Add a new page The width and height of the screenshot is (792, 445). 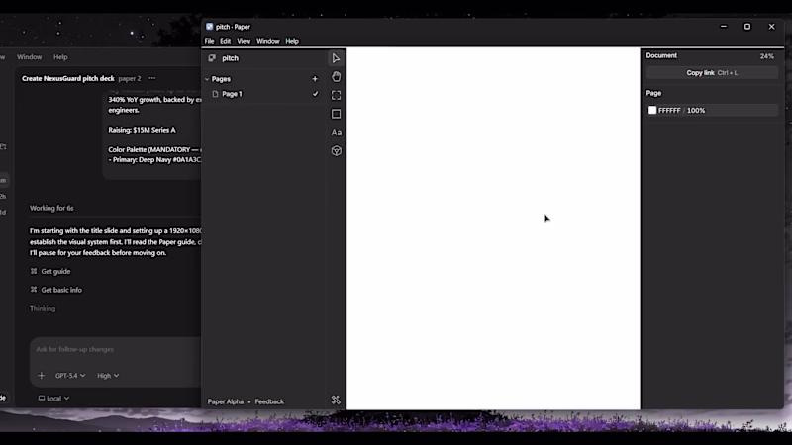315,79
